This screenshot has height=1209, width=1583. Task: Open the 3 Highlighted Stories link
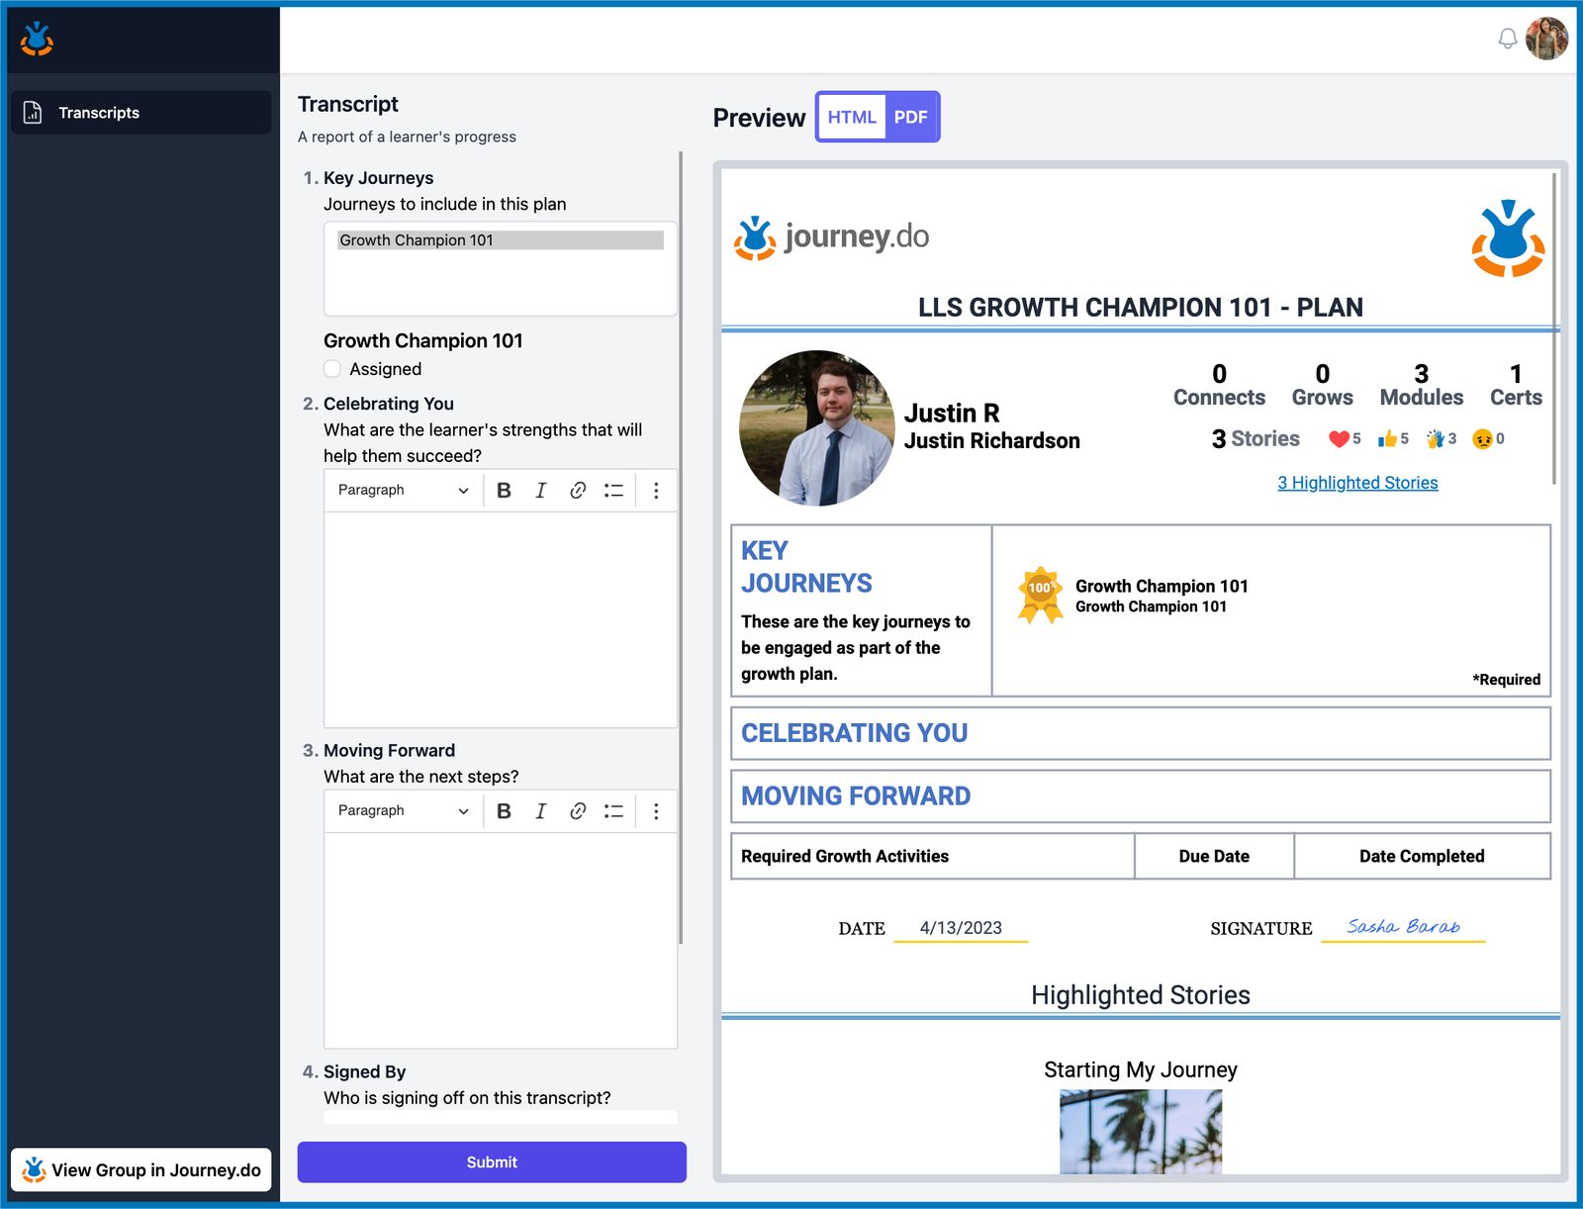(1357, 483)
